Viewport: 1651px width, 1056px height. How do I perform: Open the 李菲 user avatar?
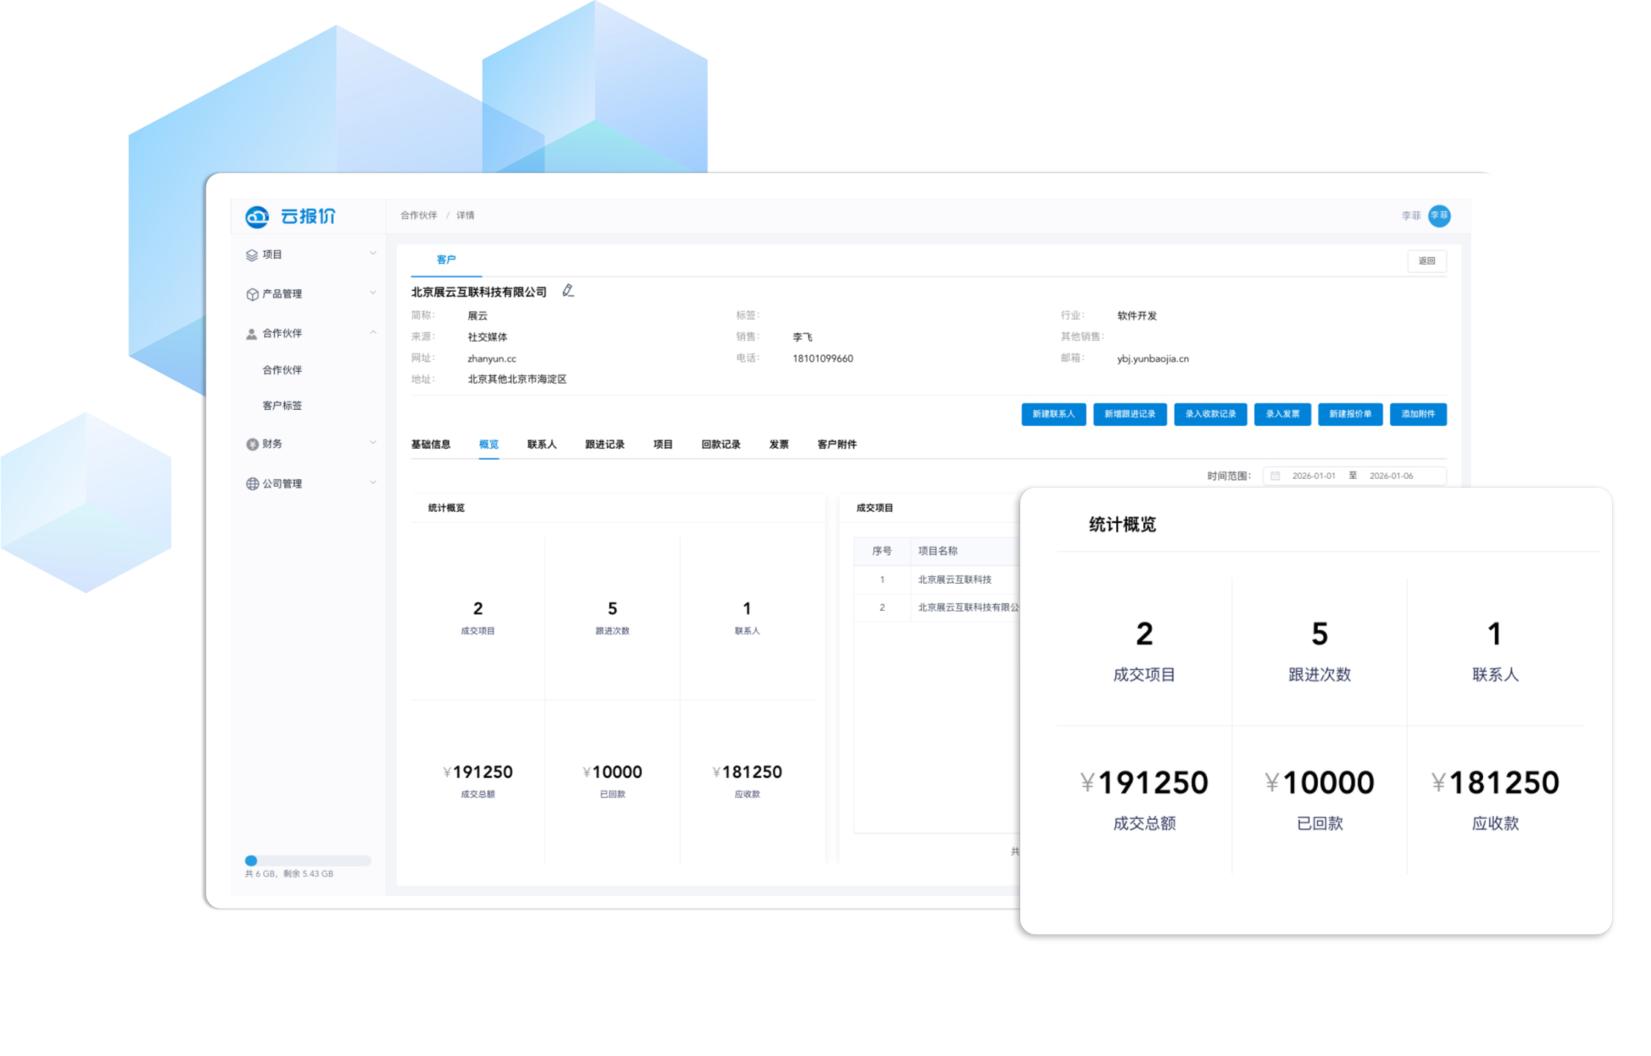click(1439, 216)
